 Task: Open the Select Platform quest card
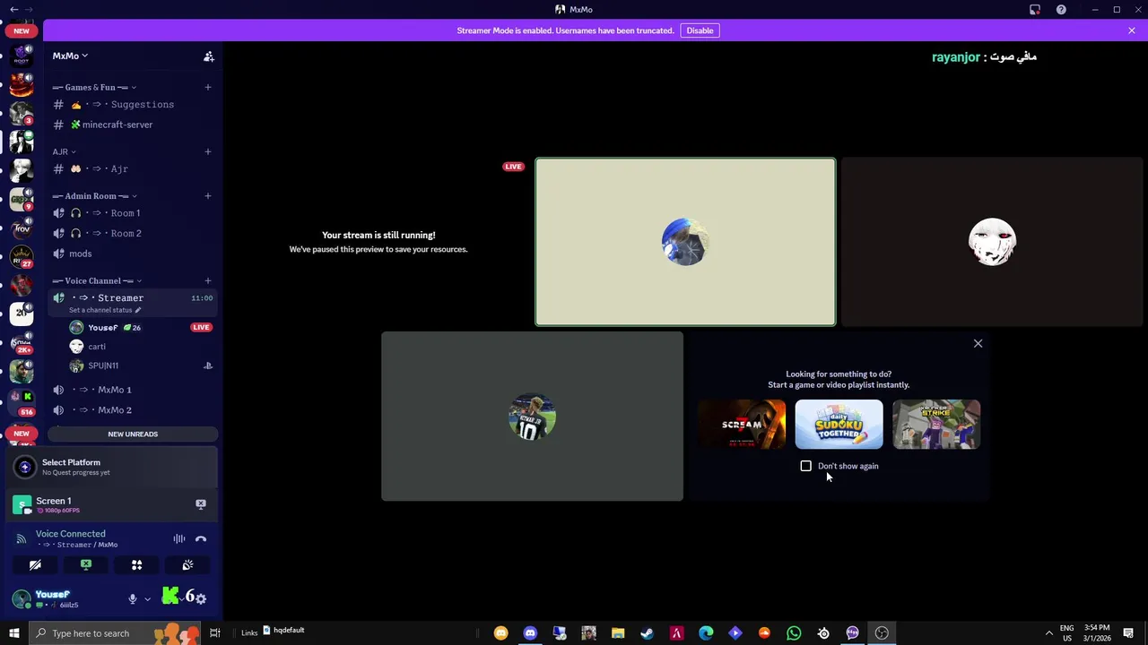(112, 467)
